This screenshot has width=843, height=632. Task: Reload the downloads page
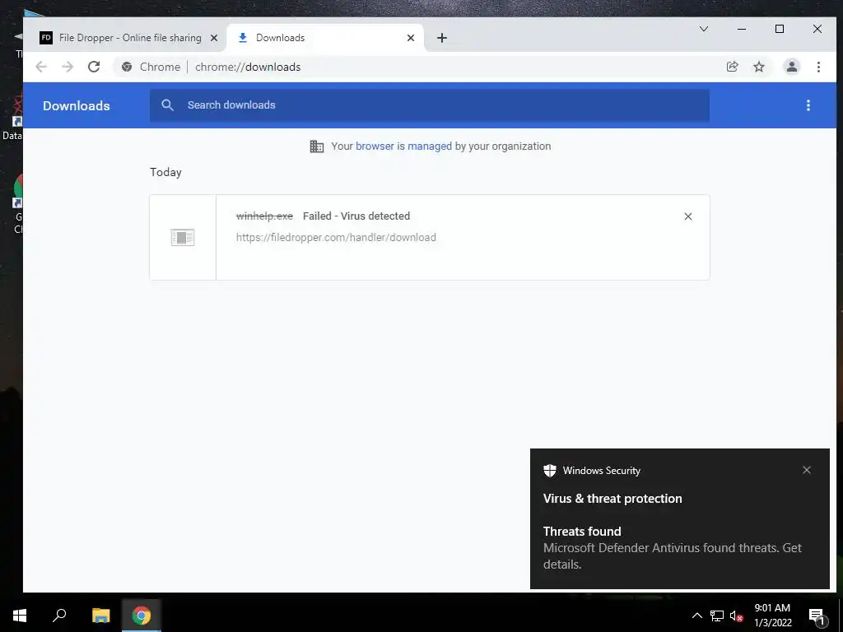click(94, 67)
